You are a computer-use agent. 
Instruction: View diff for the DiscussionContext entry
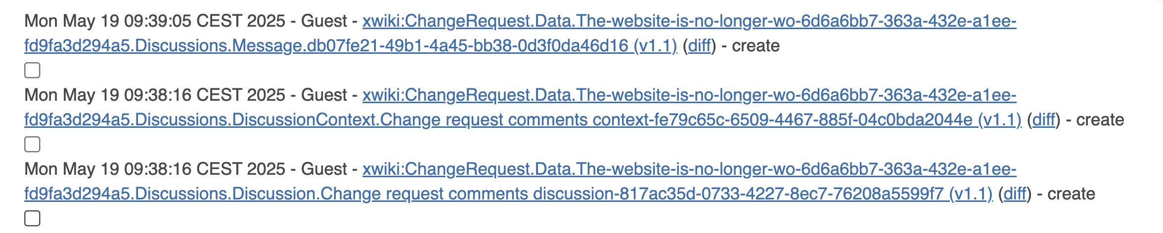coord(1044,120)
